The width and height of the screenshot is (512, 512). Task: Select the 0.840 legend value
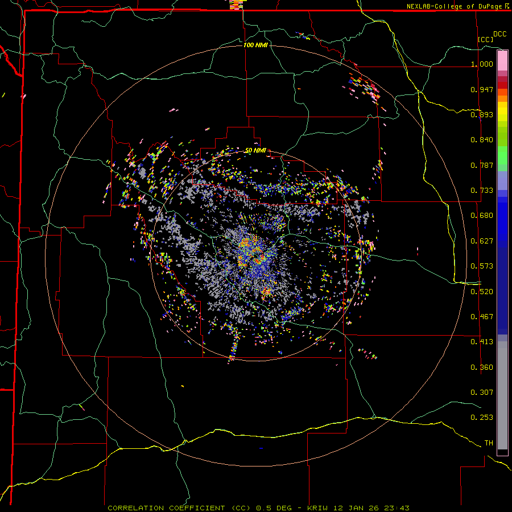(x=482, y=140)
